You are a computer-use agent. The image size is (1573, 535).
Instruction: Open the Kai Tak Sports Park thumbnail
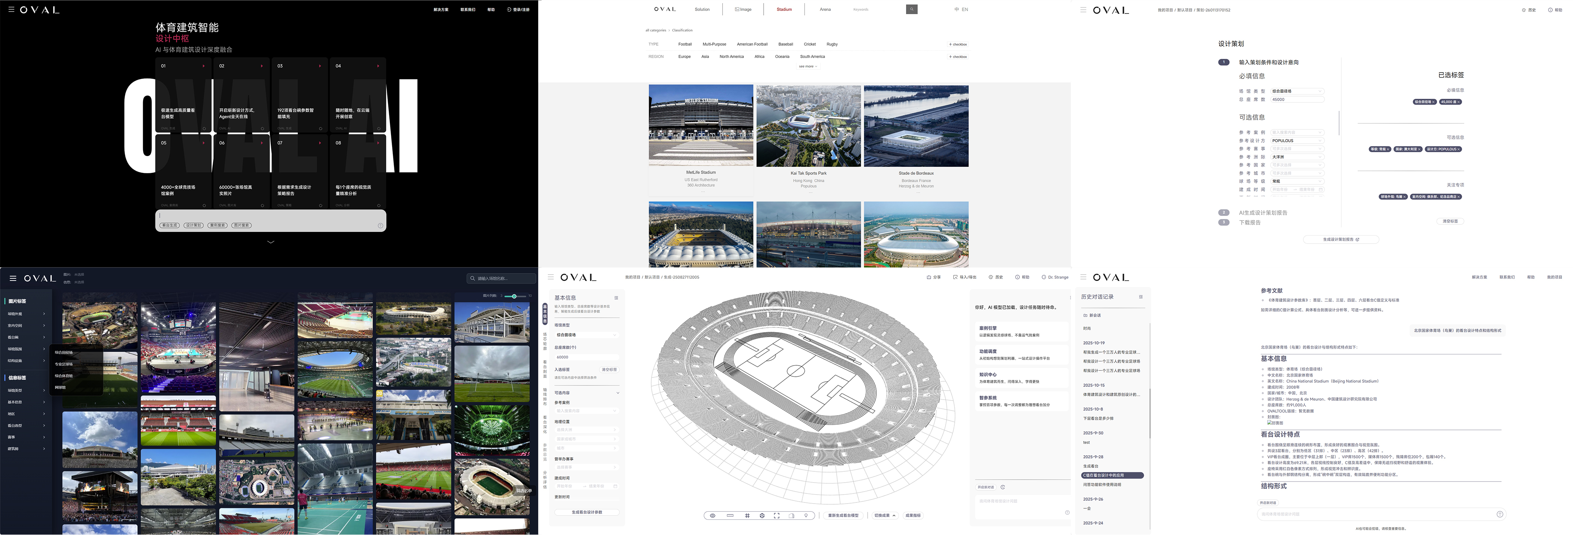click(808, 126)
